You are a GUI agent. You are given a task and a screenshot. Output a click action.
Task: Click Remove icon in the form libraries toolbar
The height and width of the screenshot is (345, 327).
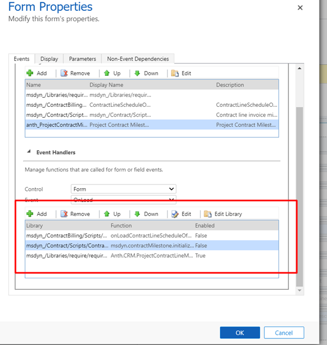tap(64, 73)
